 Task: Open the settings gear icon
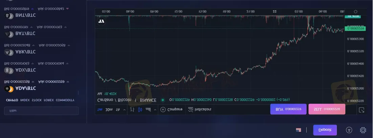coord(363,130)
